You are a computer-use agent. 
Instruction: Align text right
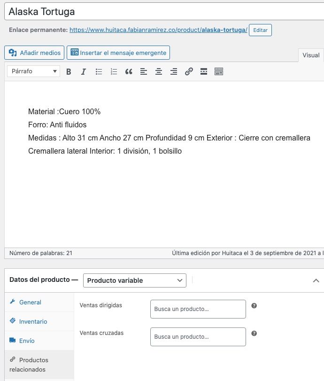pos(174,71)
